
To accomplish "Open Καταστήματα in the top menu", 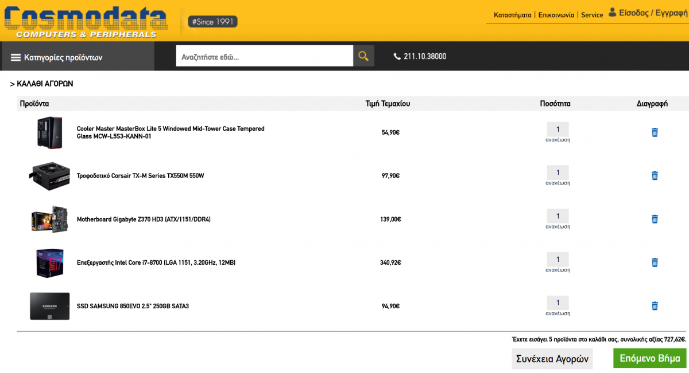I will pyautogui.click(x=512, y=15).
